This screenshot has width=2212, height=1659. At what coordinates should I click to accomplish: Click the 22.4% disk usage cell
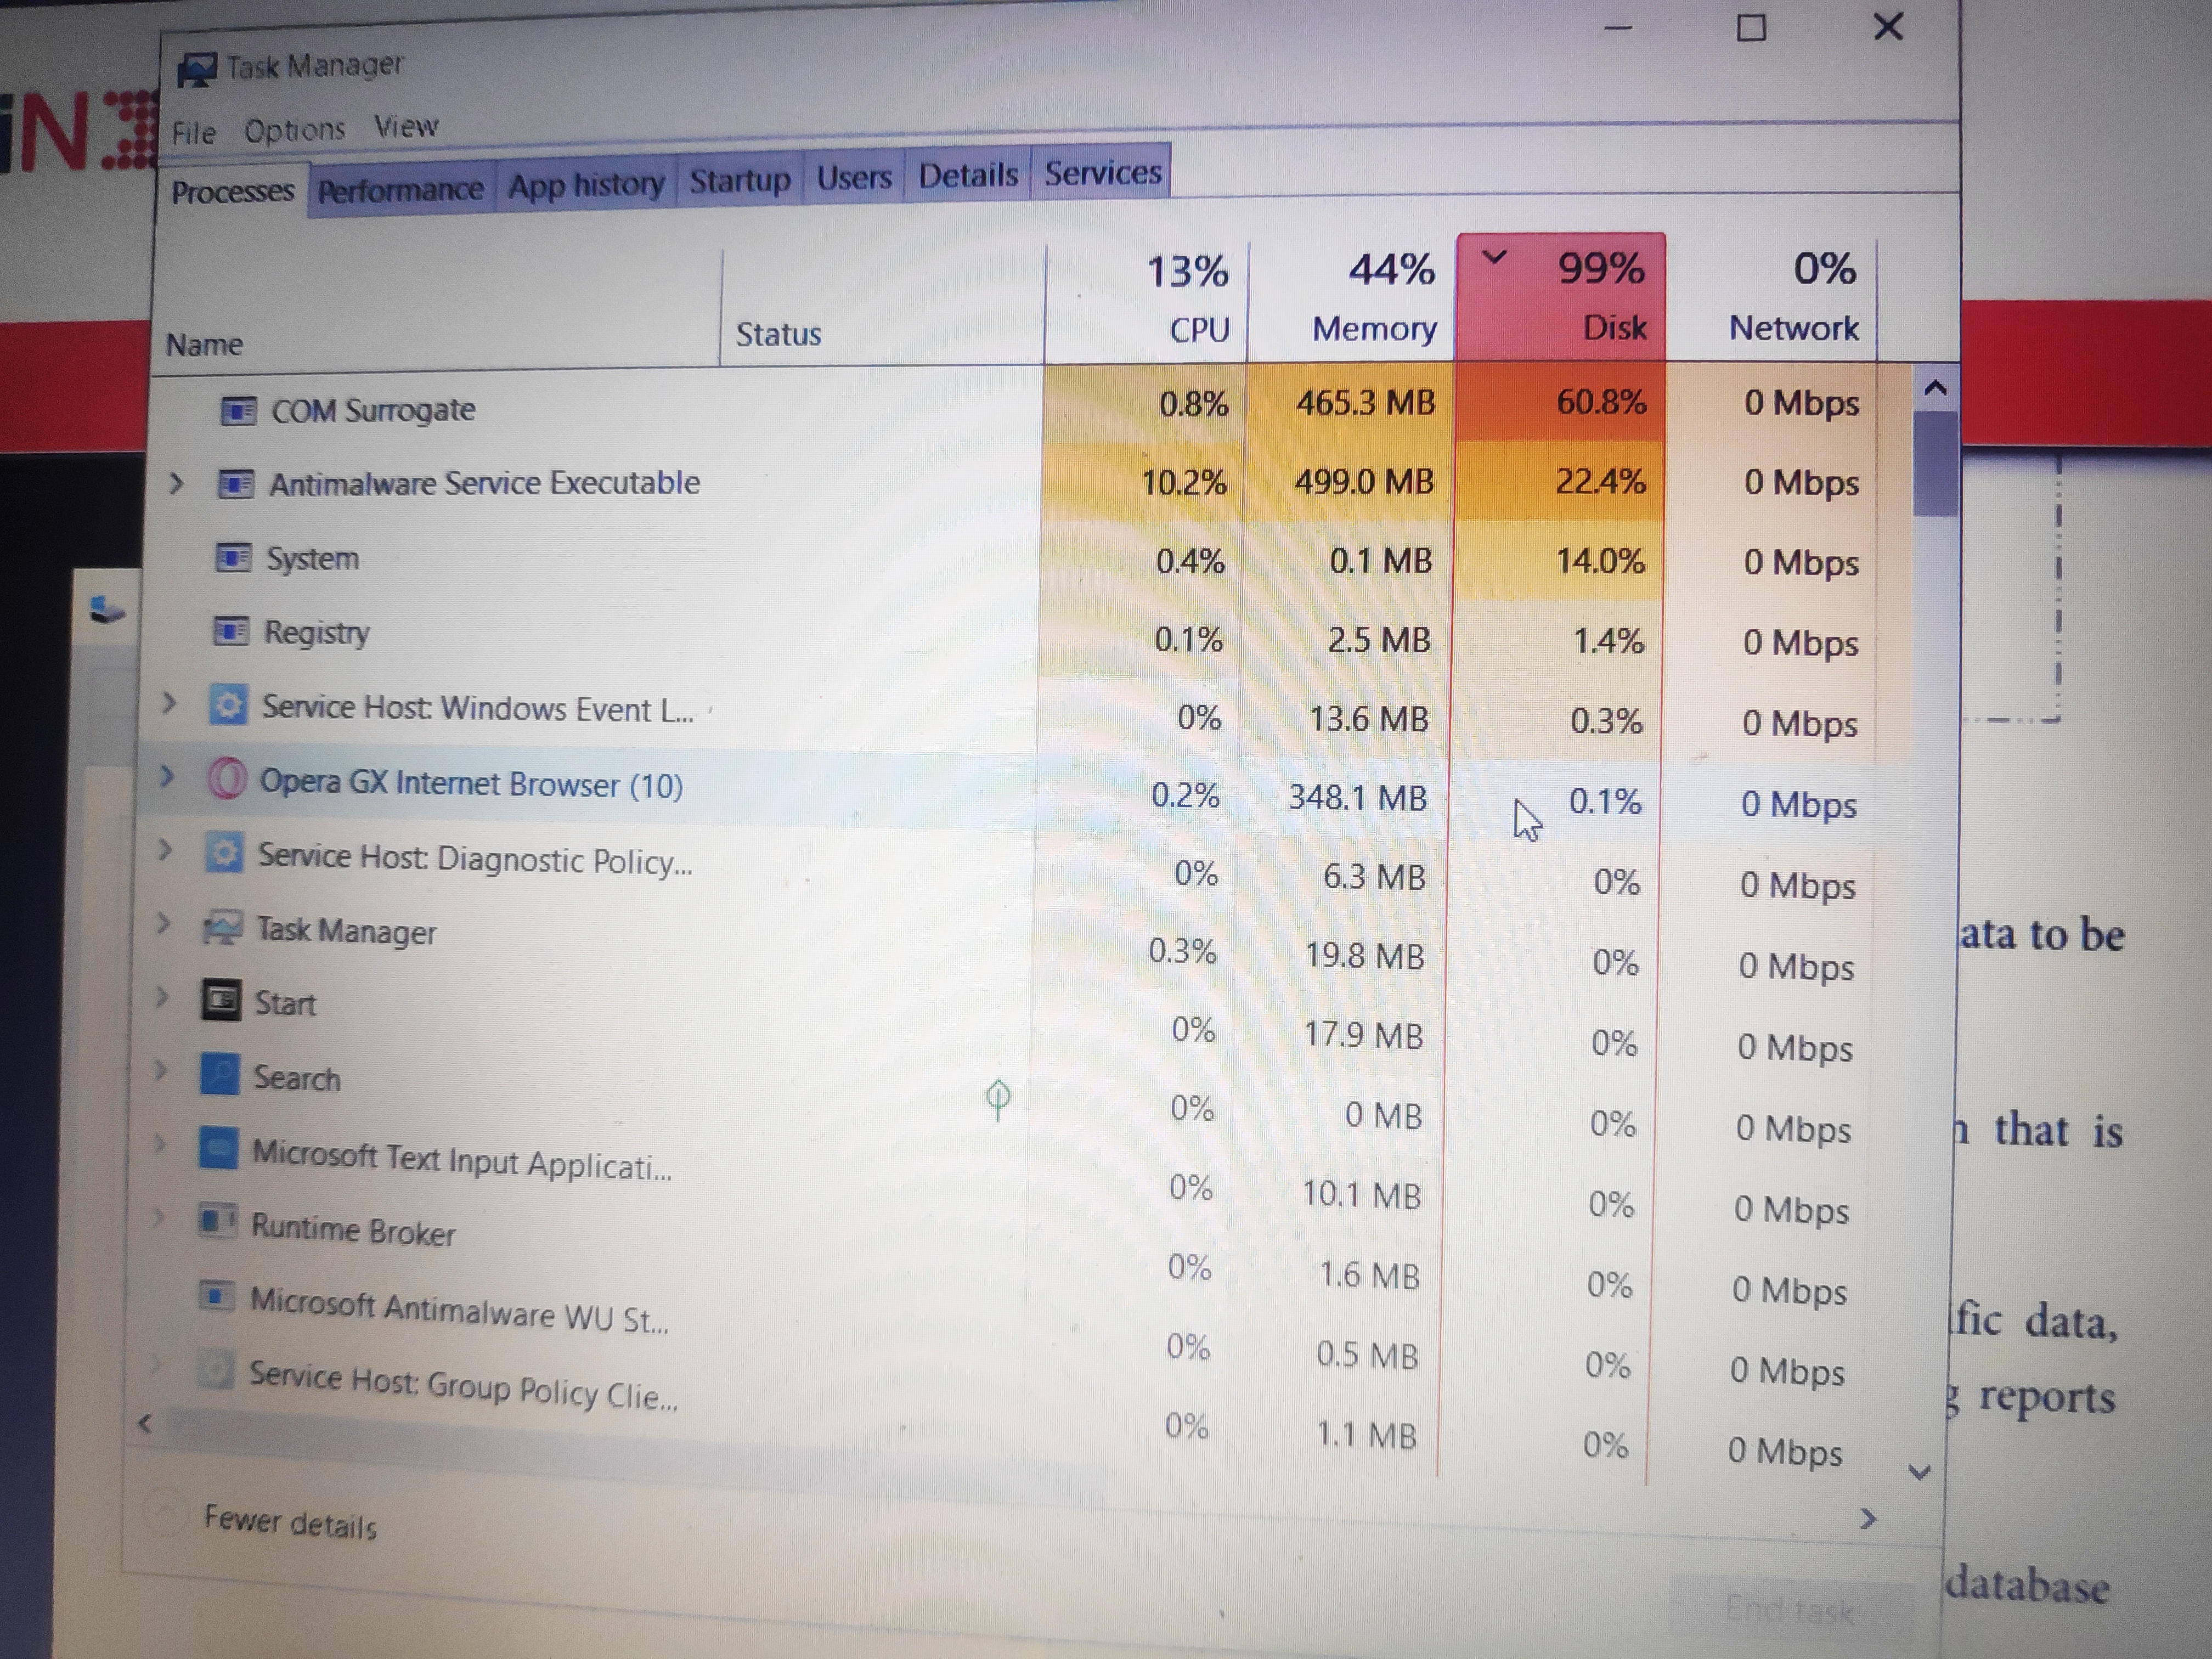pos(1560,481)
